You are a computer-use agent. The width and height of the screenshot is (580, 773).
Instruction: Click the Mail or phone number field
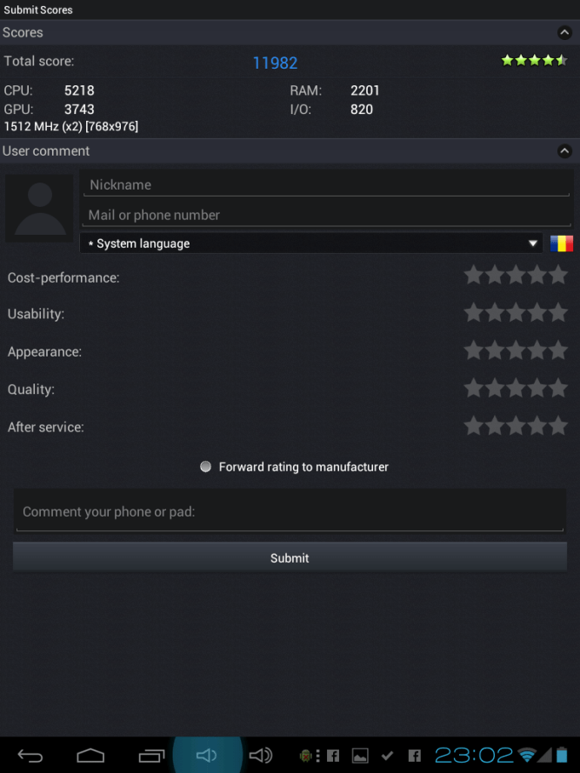coord(326,215)
